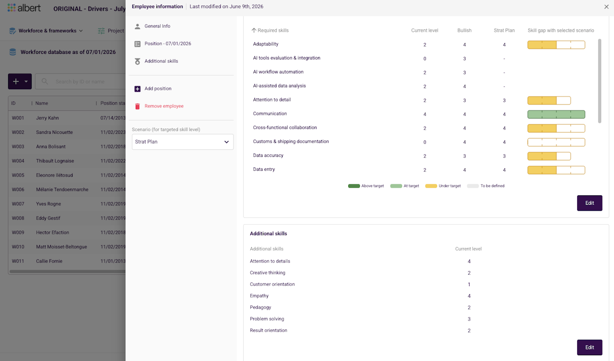This screenshot has height=361, width=614.
Task: Click the Additional skills medal icon
Action: (138, 61)
